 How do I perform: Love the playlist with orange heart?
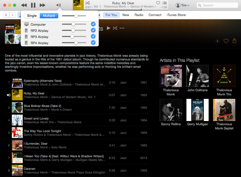click(226, 41)
